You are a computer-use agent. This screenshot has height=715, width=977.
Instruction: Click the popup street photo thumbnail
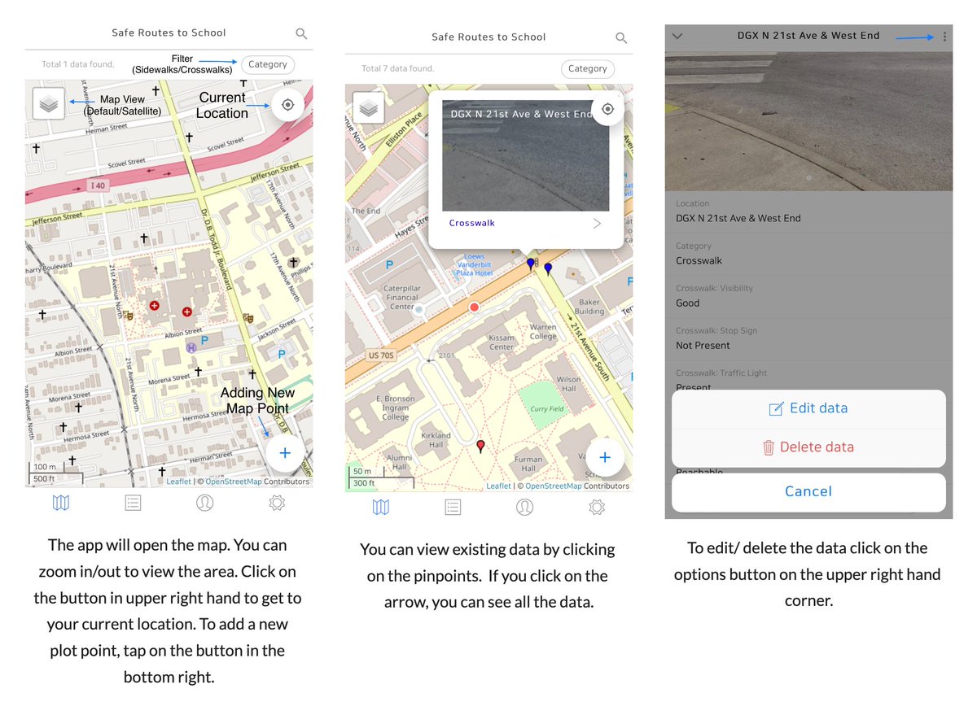pos(526,156)
